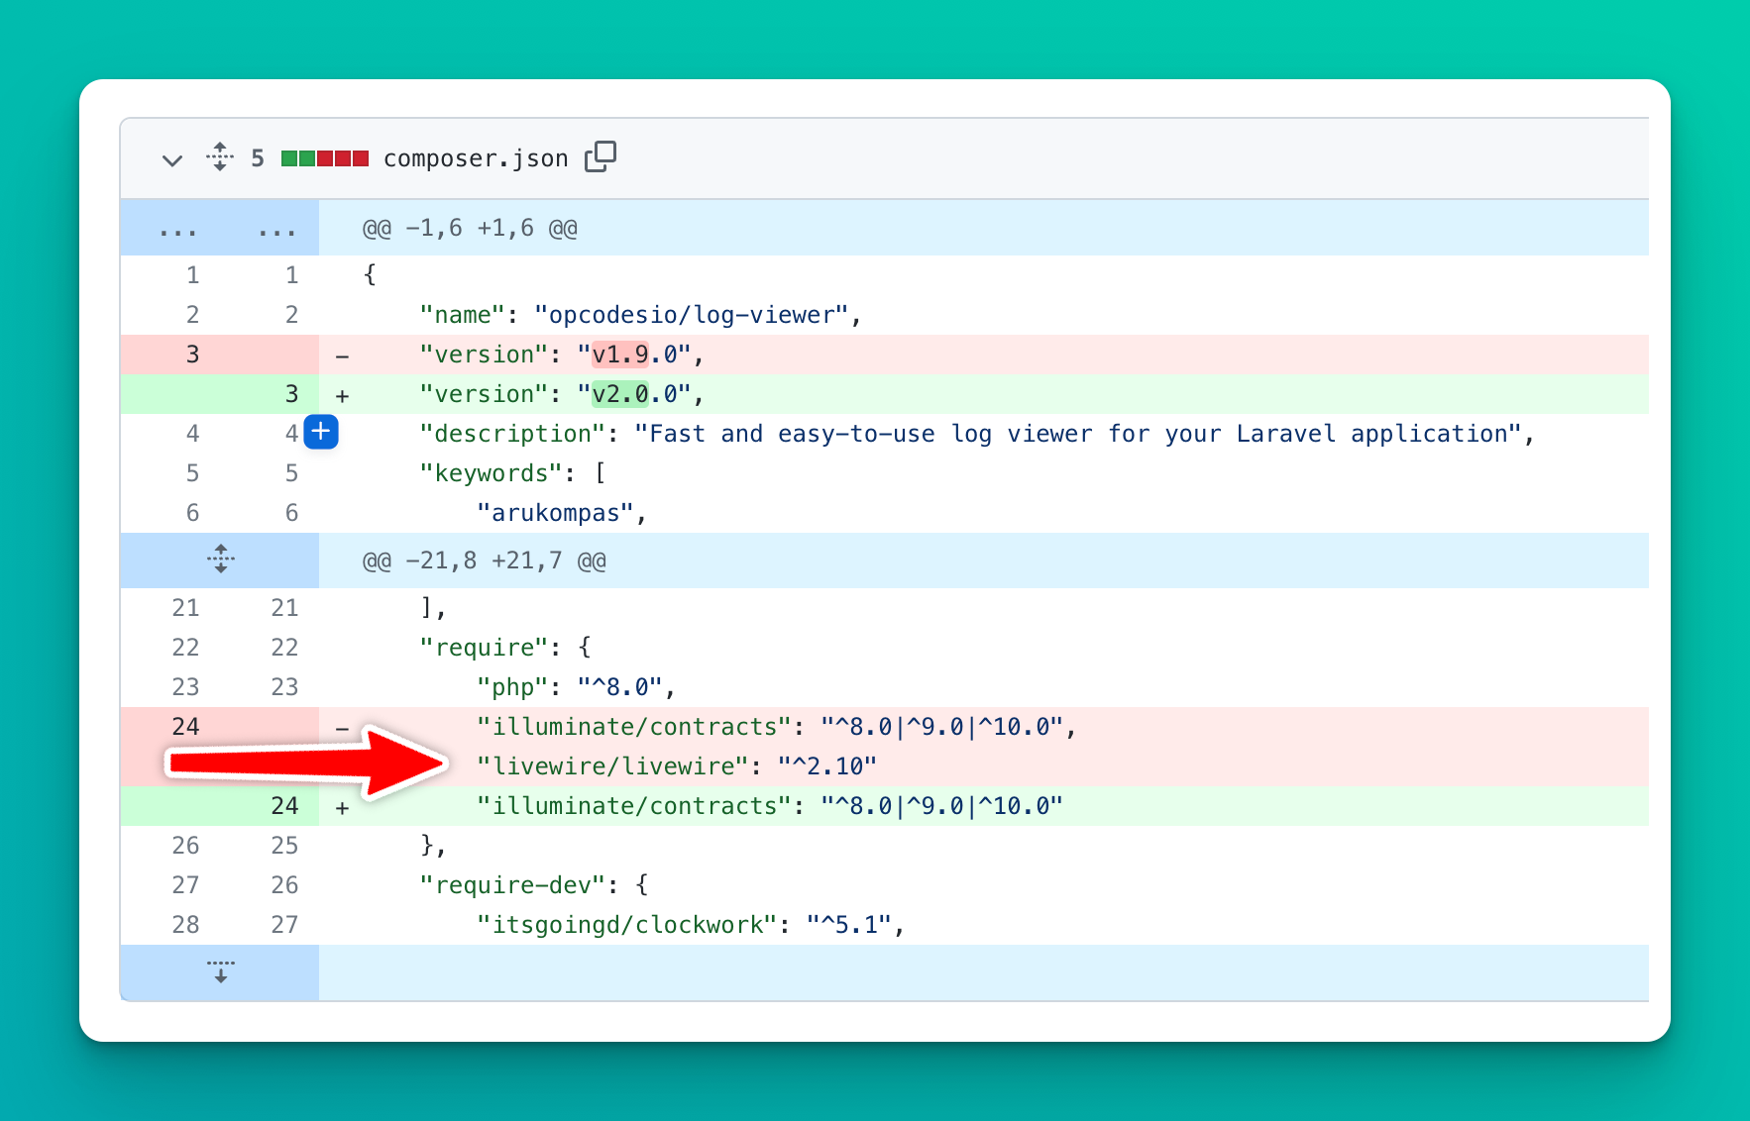Expand lines below line 28
This screenshot has width=1750, height=1121.
(220, 971)
